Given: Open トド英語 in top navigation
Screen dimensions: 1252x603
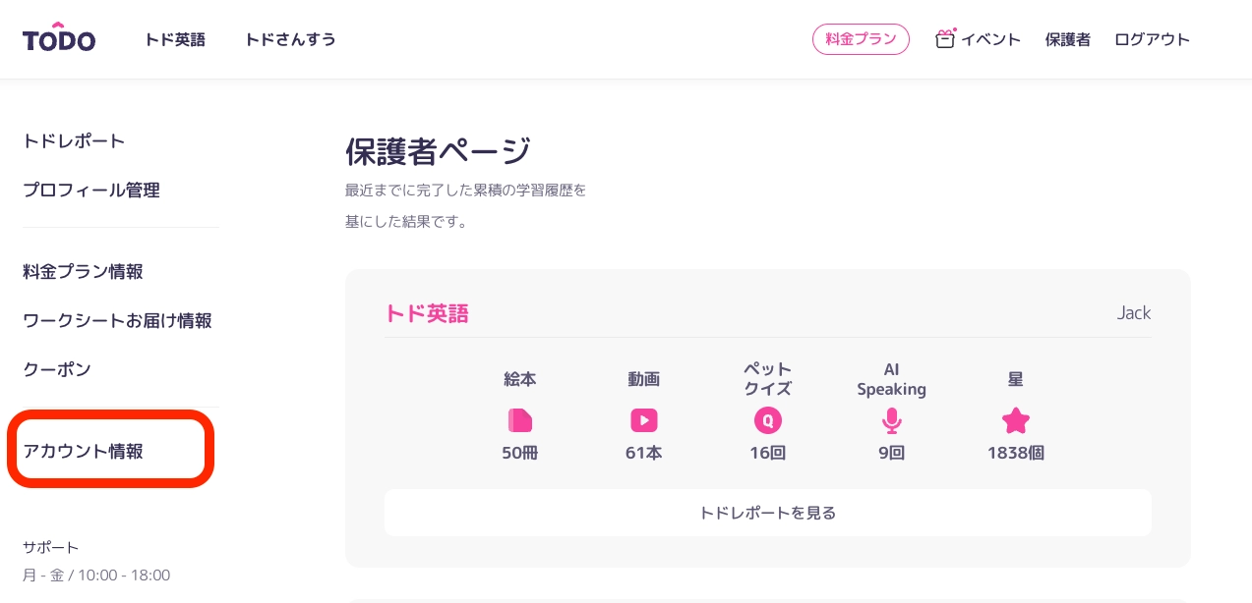Looking at the screenshot, I should pos(175,39).
